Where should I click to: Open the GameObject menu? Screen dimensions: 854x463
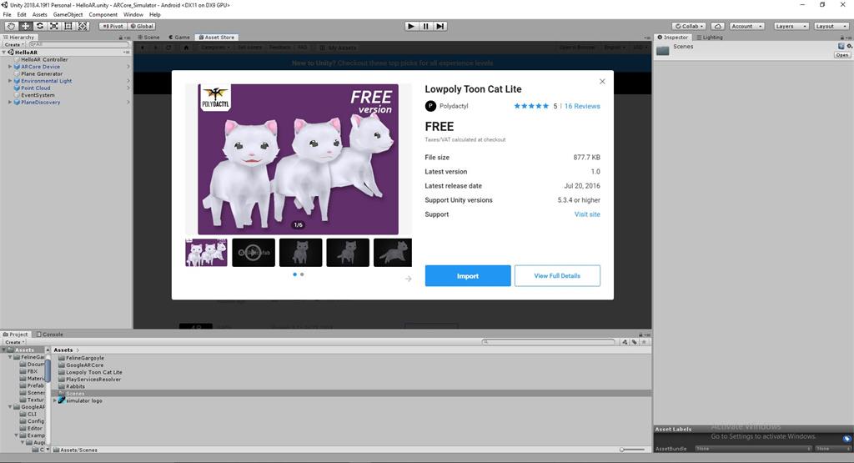click(x=68, y=15)
